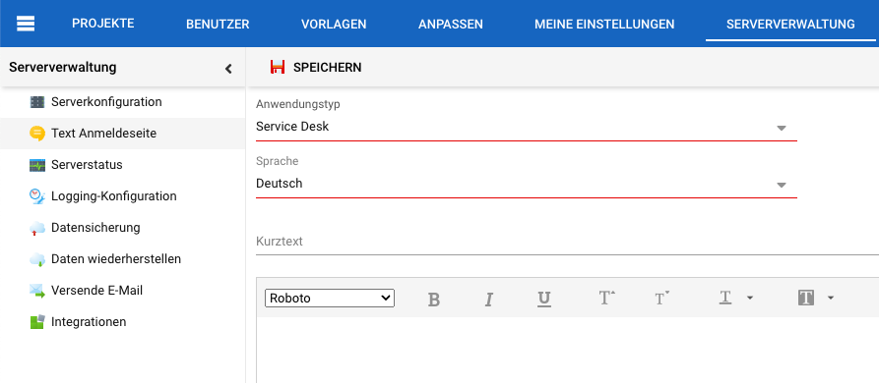This screenshot has height=383, width=879.
Task: Click into the Kurztext input field
Action: (567, 243)
